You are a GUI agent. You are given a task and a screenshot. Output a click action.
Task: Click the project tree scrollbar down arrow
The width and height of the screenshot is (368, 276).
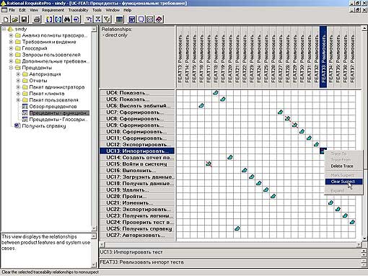tap(94, 228)
